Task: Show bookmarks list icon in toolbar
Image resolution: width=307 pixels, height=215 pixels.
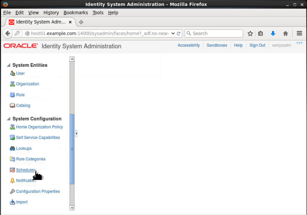Action: (260, 33)
